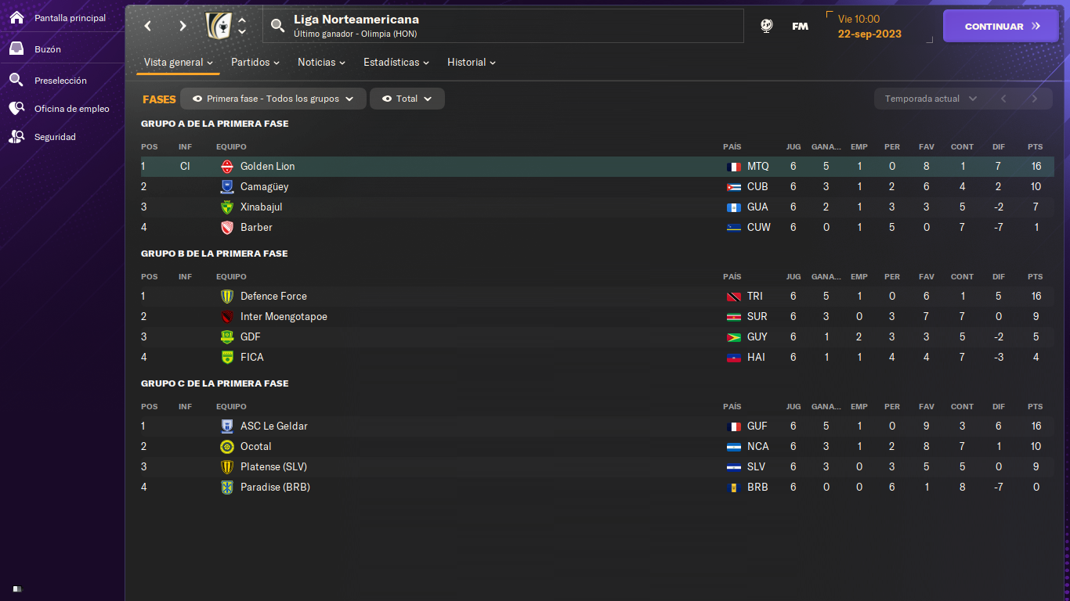The height and width of the screenshot is (601, 1070).
Task: Click the CONTINUAR button
Action: coord(1001,26)
